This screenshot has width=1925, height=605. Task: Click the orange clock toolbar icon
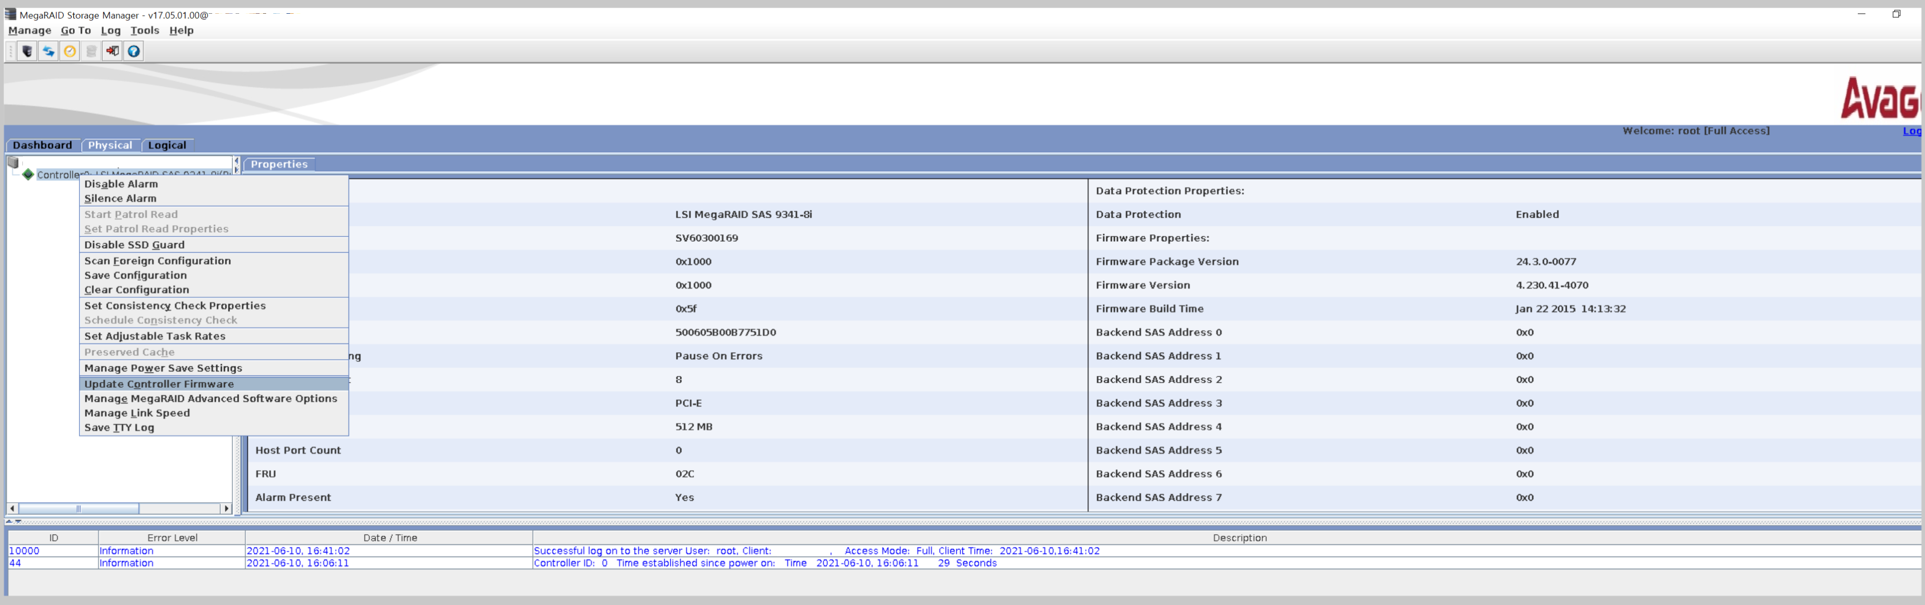coord(70,51)
